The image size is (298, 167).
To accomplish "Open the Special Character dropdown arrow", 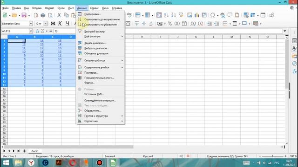I will 217,15.
